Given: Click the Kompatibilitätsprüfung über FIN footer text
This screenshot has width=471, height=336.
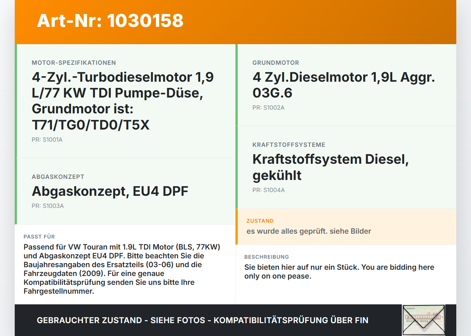Looking at the screenshot, I should [202, 320].
